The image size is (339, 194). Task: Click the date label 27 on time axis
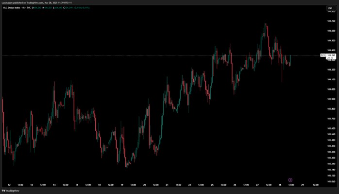tap(257, 185)
